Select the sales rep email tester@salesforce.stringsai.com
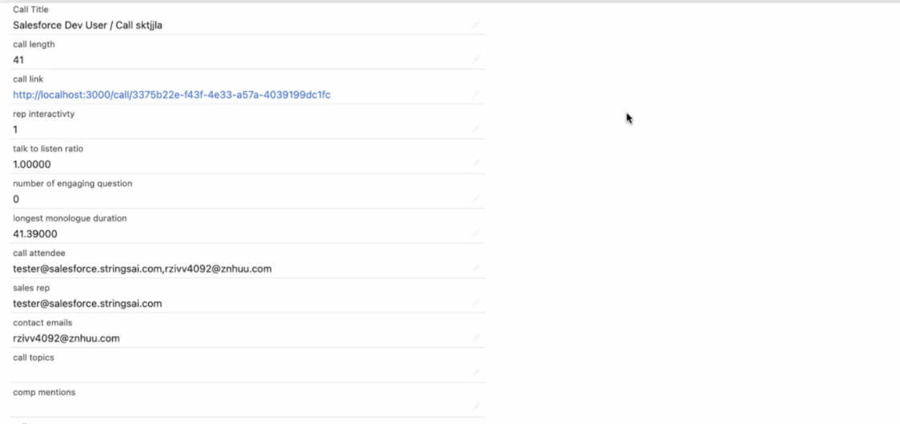This screenshot has width=900, height=424. click(87, 303)
